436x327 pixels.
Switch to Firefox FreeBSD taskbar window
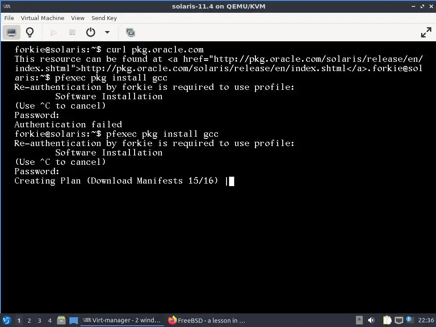tap(207, 320)
